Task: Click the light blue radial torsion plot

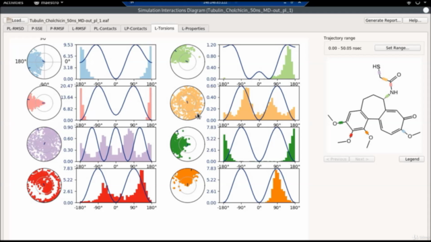Action: coord(44,62)
